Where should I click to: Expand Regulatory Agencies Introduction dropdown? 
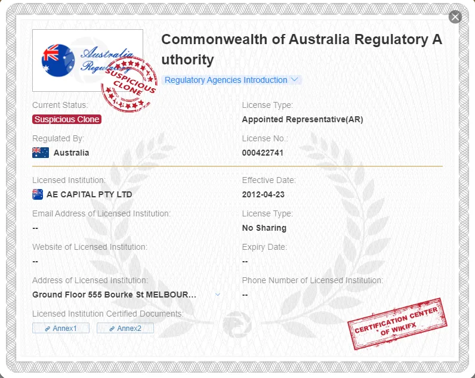click(x=232, y=80)
